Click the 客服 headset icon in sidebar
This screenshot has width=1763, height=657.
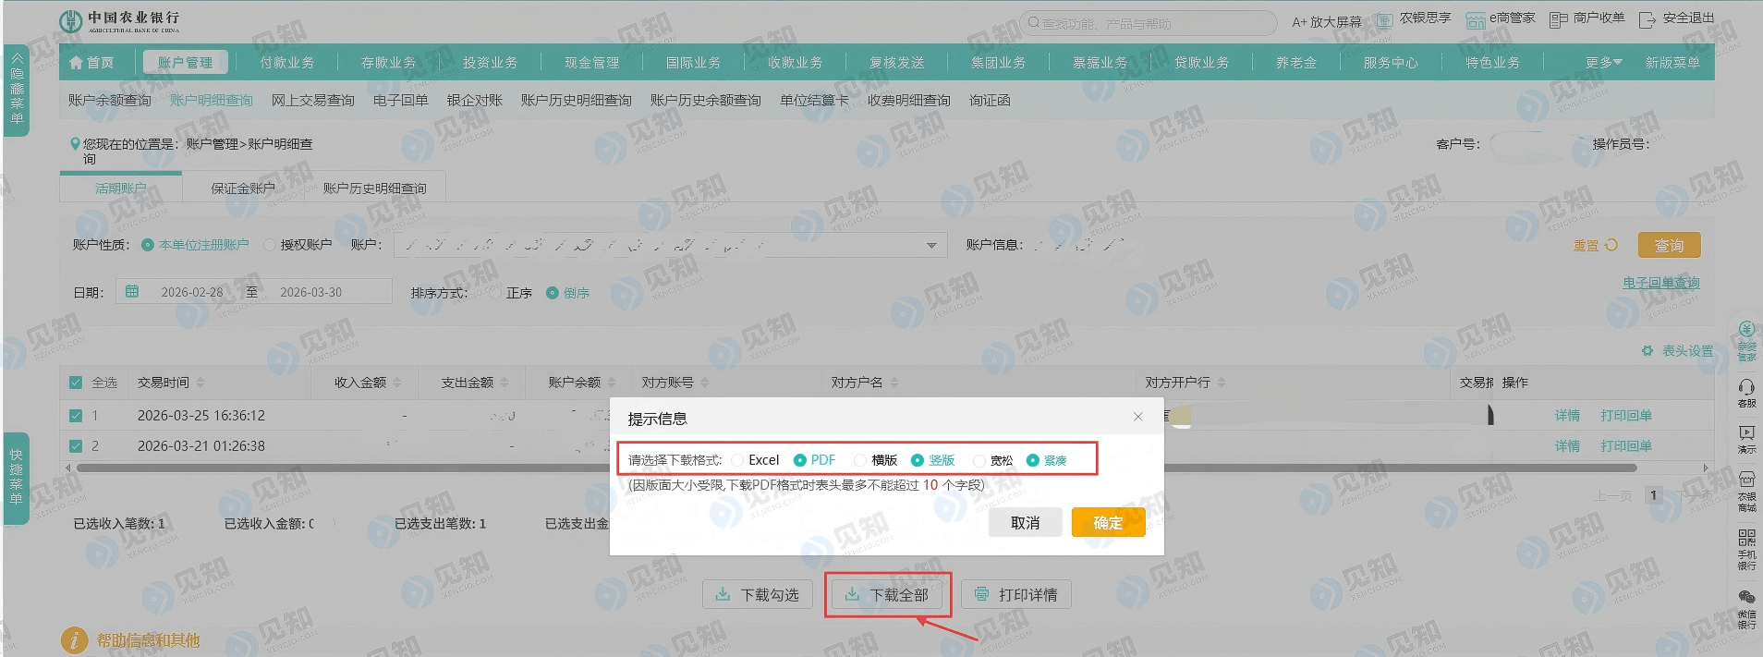coord(1746,388)
